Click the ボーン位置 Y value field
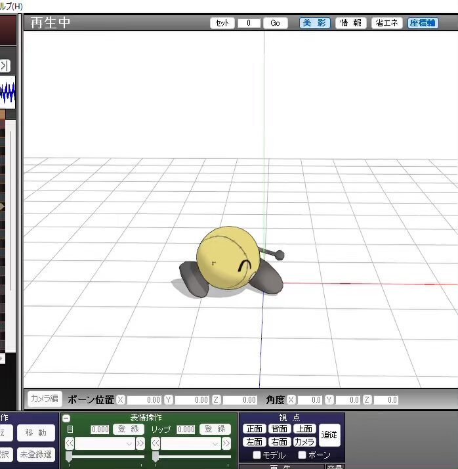Viewport: 458px width, 469px height. (x=192, y=400)
